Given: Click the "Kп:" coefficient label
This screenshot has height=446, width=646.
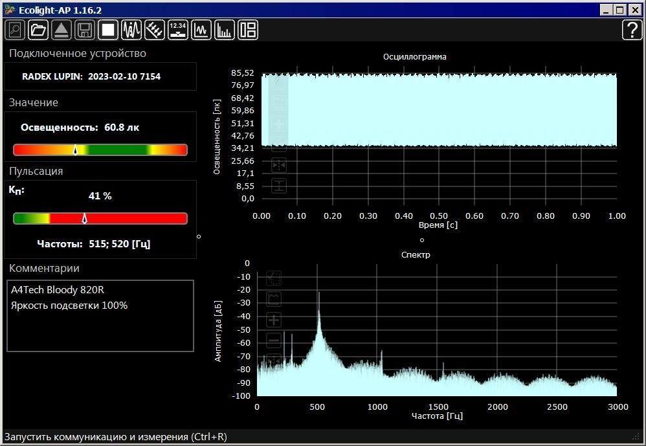Looking at the screenshot, I should coord(16,190).
